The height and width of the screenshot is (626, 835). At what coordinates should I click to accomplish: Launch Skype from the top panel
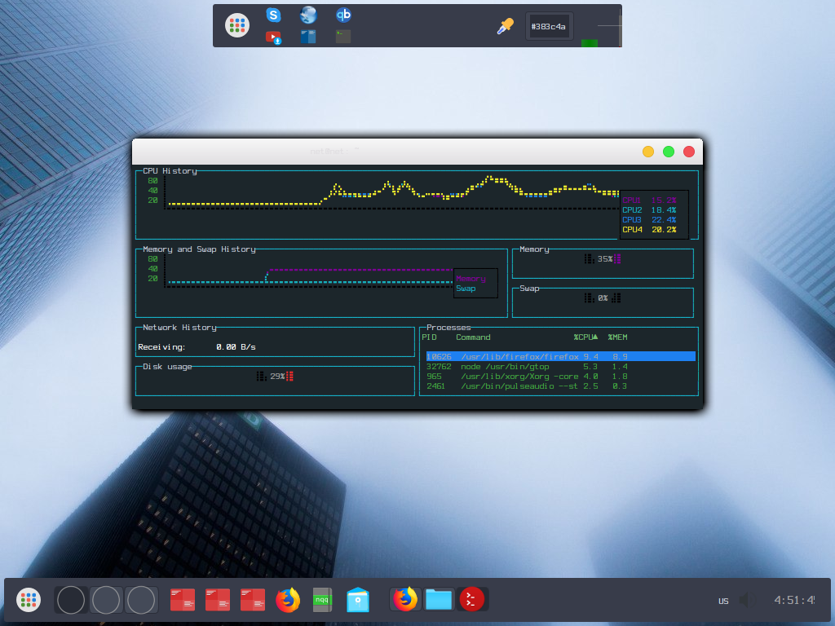point(273,15)
